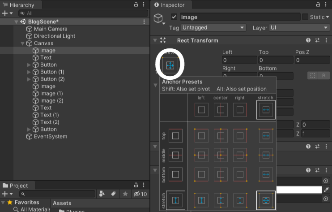Click the stretch row header anchor icon

[x=175, y=200]
